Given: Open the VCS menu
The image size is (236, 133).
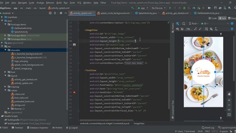Looking at the screenshot, I should point(79,3).
